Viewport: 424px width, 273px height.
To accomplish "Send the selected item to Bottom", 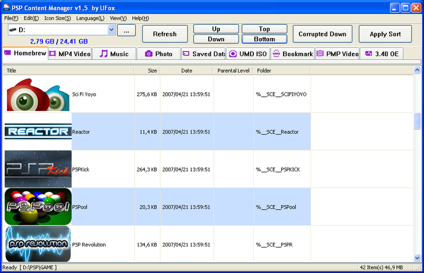I will tap(264, 39).
